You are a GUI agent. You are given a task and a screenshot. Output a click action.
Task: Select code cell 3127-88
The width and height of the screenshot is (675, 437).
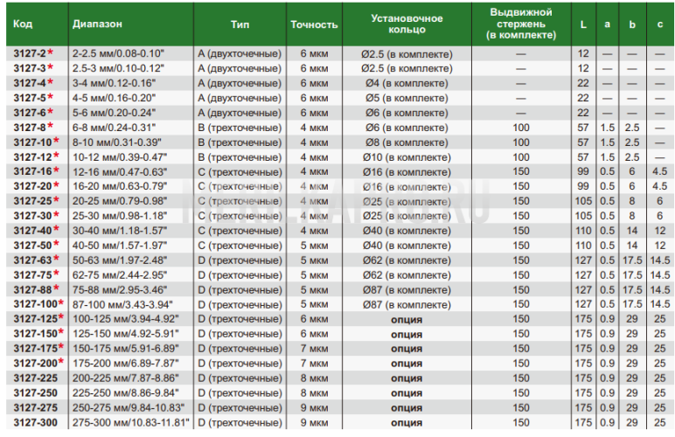coord(36,289)
